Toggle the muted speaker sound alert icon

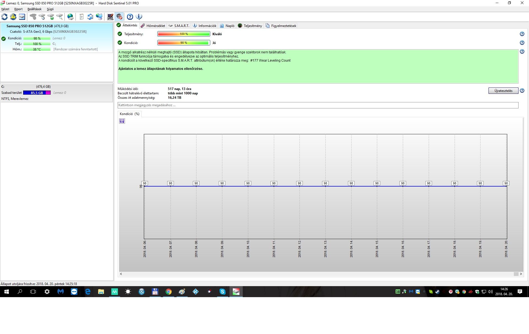119,17
